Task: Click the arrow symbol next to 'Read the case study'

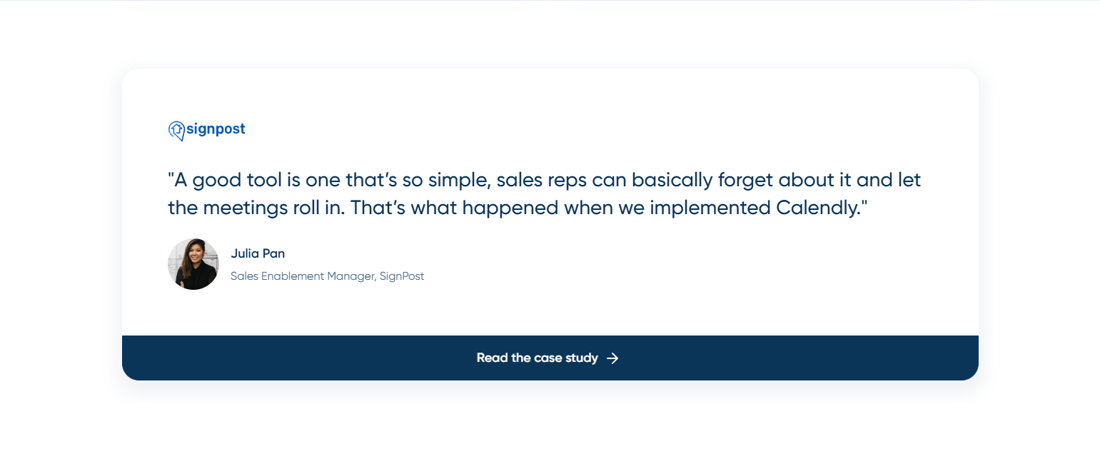Action: click(x=612, y=358)
